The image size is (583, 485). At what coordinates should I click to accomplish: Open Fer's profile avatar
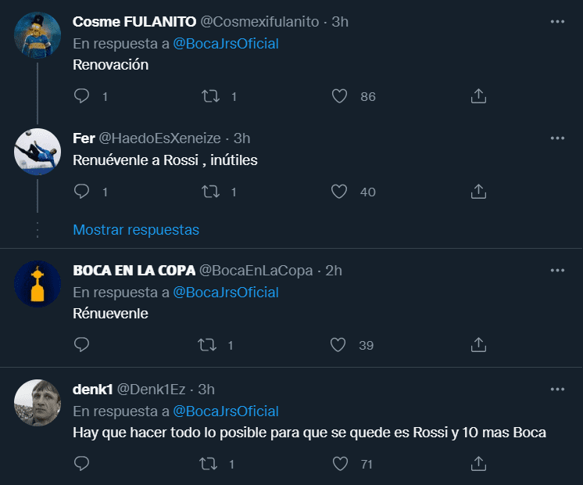point(38,152)
